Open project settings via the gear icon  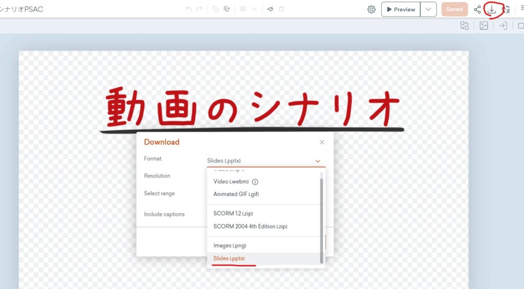coord(372,9)
